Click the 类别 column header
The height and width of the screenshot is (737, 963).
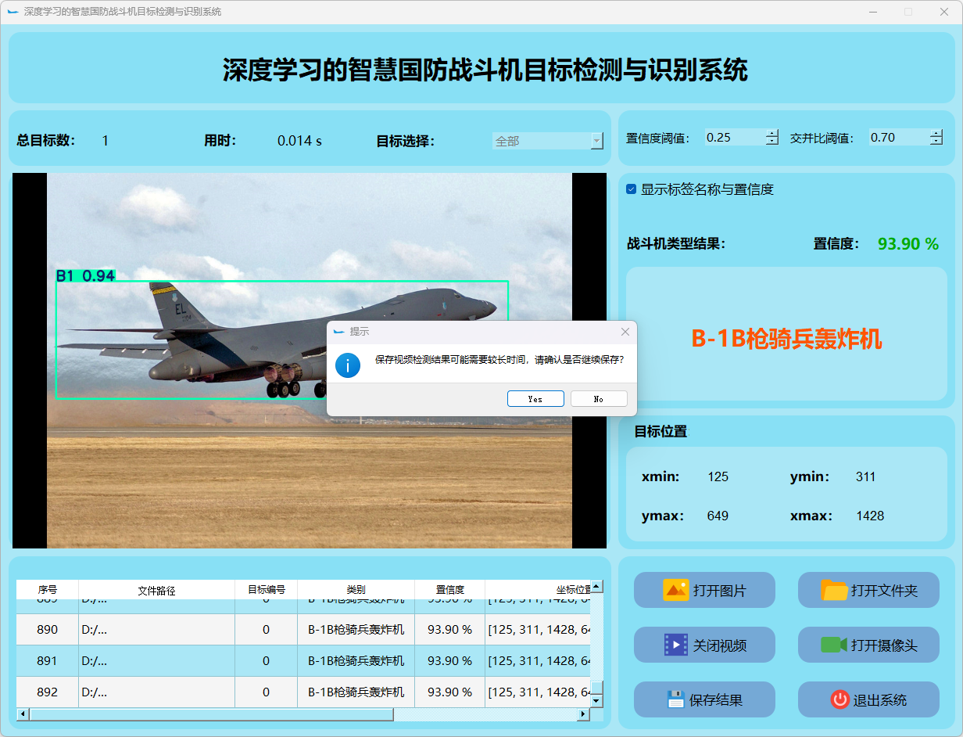point(356,590)
